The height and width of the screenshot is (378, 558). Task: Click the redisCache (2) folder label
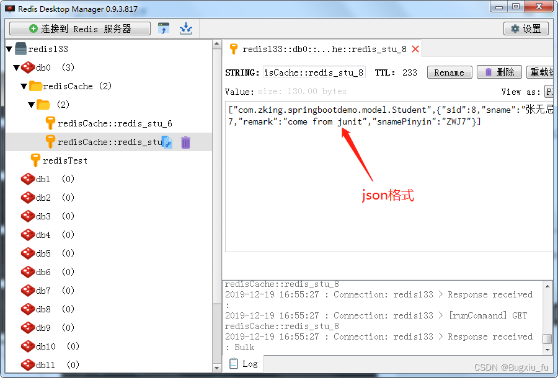coord(77,86)
